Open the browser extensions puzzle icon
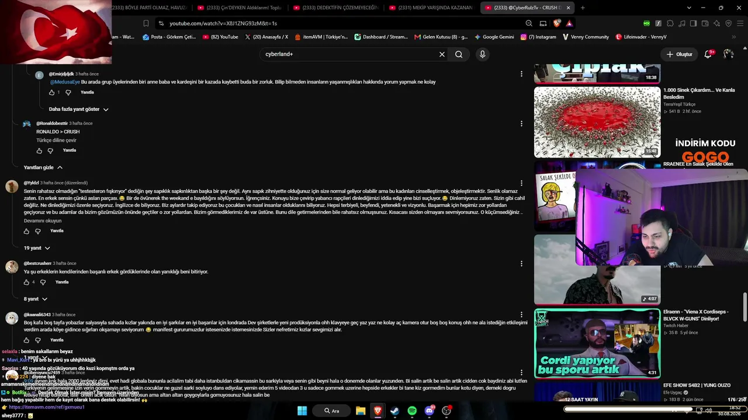748x420 pixels. pos(670,23)
